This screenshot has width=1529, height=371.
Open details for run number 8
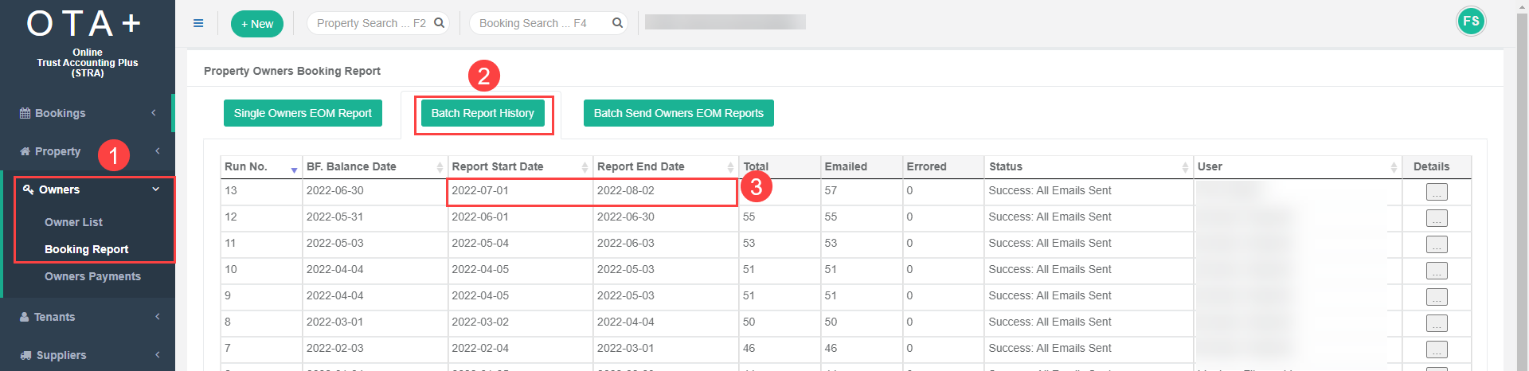tap(1437, 323)
